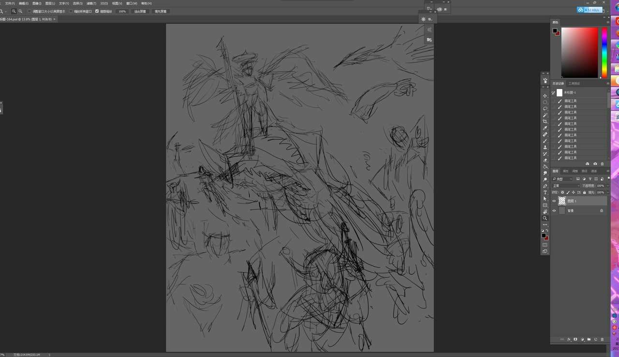Click the 填充屏幕 fill screen button
Image resolution: width=619 pixels, height=357 pixels.
click(x=161, y=11)
